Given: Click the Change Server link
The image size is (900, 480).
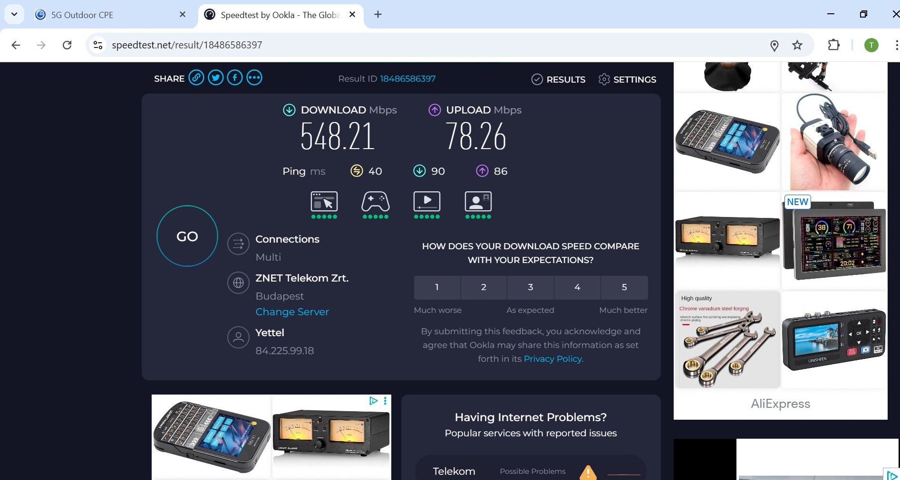Looking at the screenshot, I should tap(292, 312).
